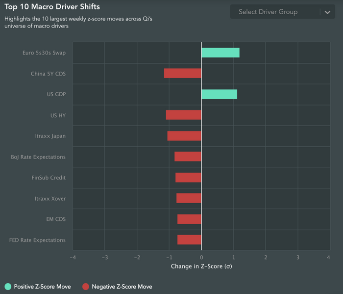Select the Euro 5s30s Swap green bar

click(220, 53)
